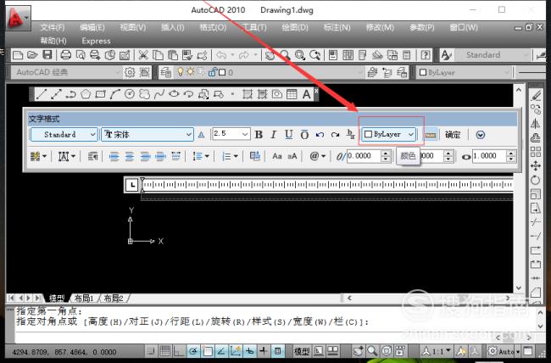Screen dimensions: 551x363
Task: Switch to the 布局2 layout tab
Action: (x=114, y=299)
